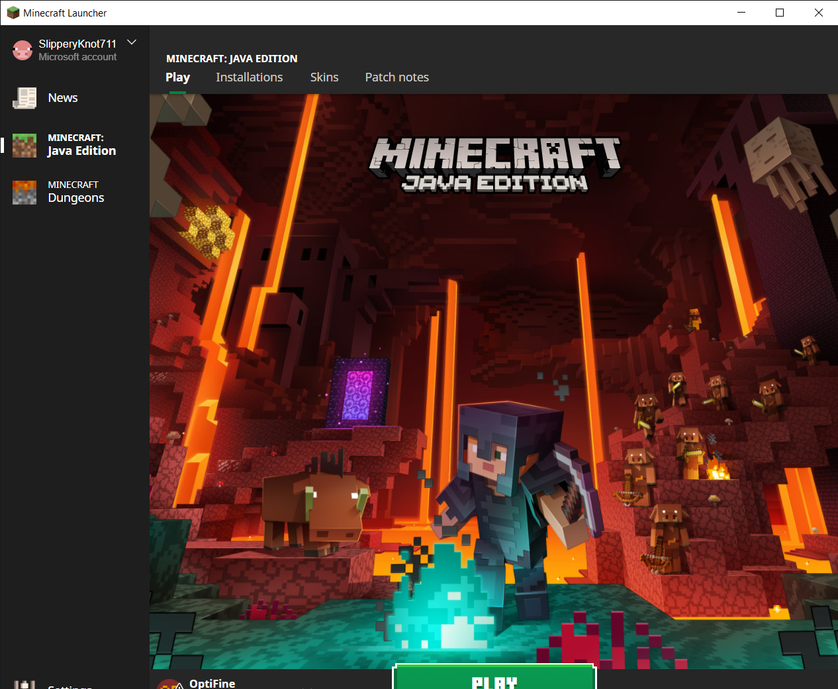
Task: Open the OptiFine installation selector
Action: click(212, 683)
